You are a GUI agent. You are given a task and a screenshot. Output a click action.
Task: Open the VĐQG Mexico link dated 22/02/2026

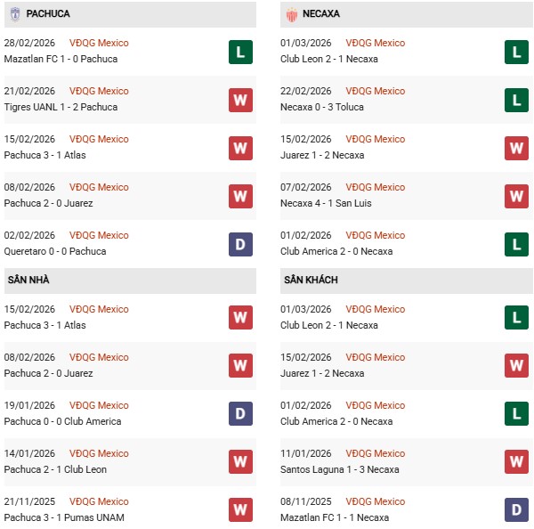pyautogui.click(x=376, y=91)
